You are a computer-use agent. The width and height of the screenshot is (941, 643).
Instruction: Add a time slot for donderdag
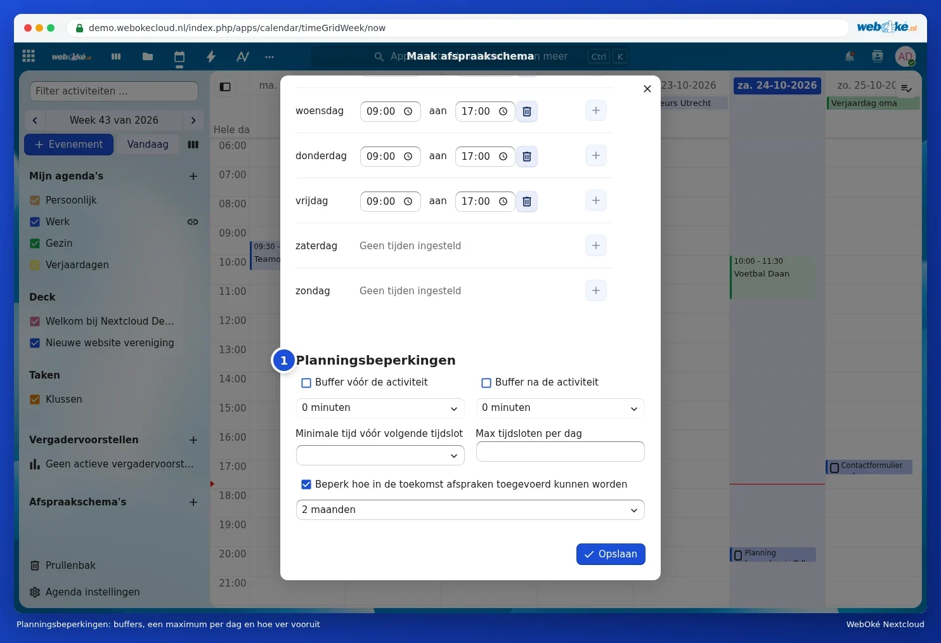[596, 156]
